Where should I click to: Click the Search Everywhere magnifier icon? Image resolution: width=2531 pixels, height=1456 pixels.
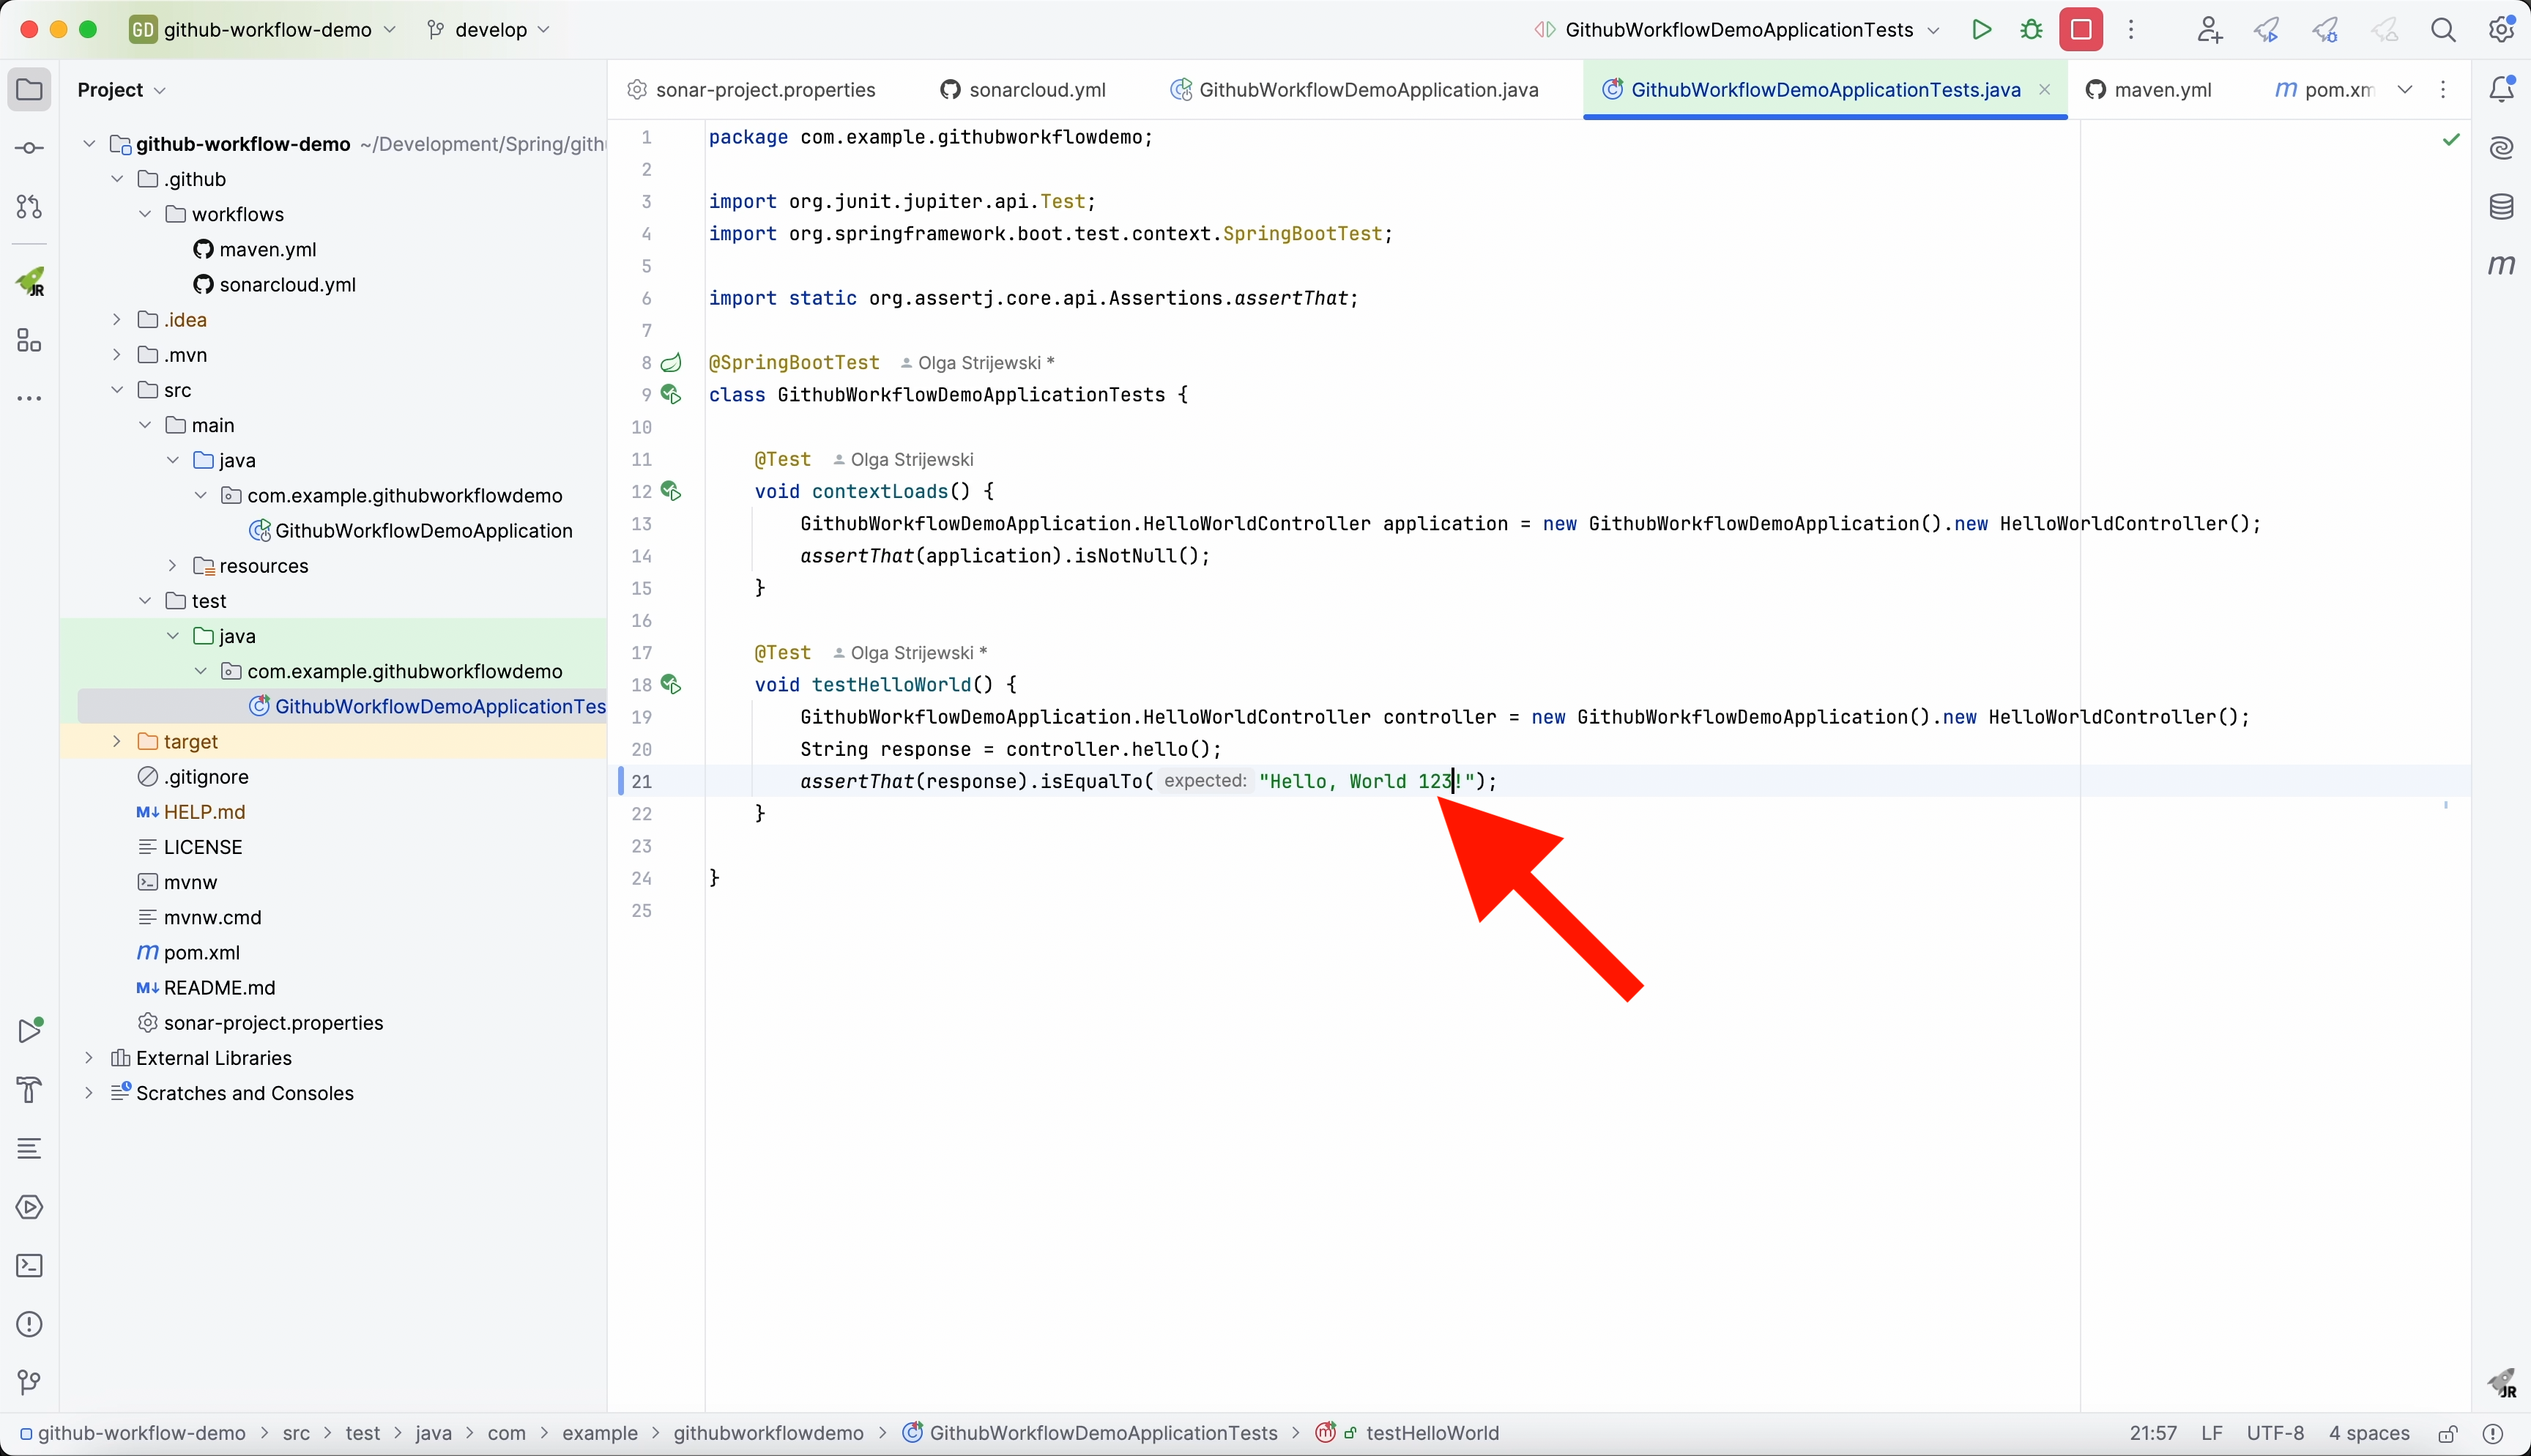tap(2443, 30)
